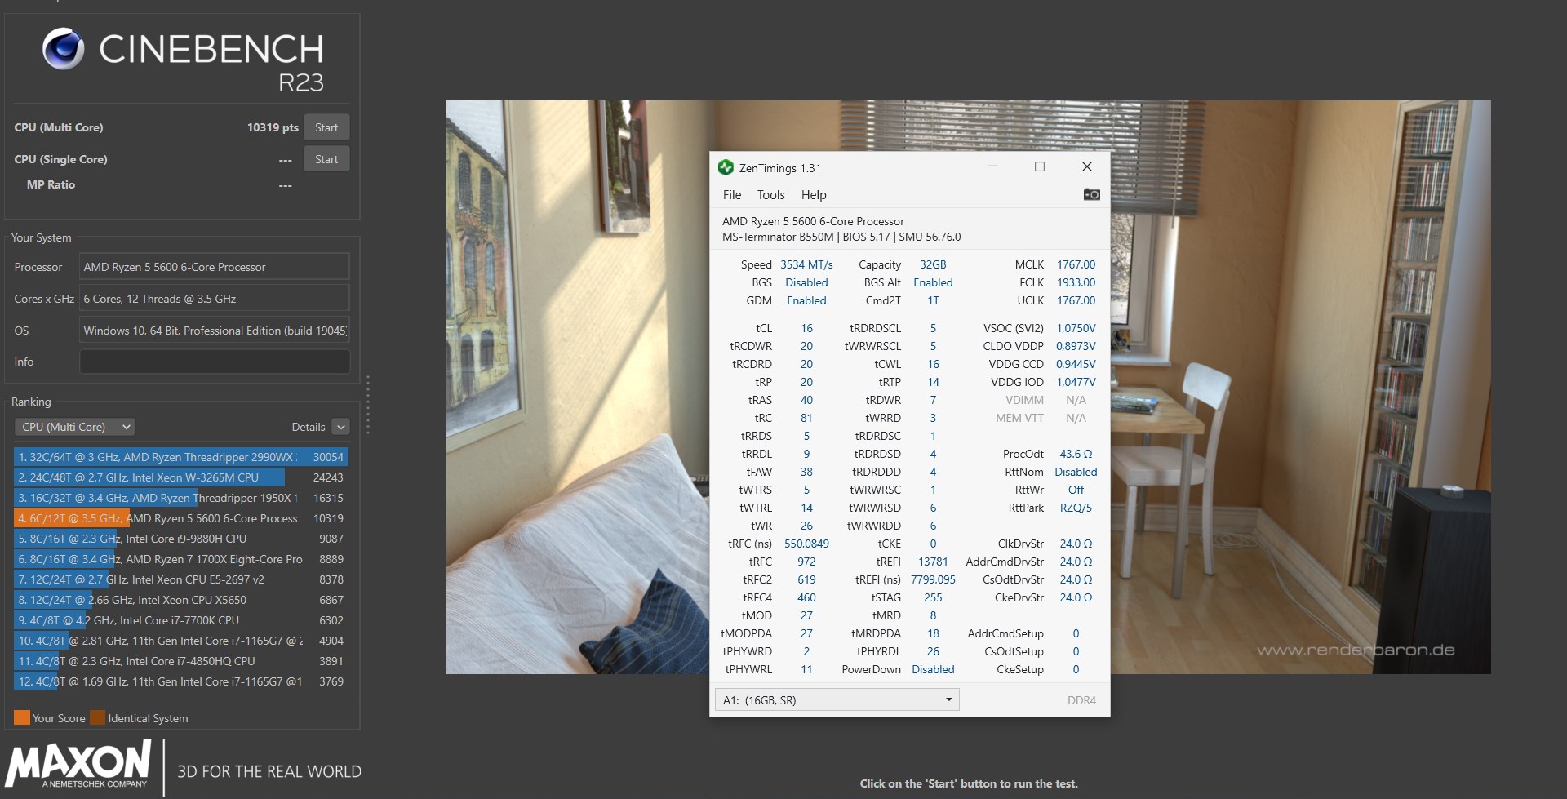Select the Xeon E5-2697 v2 ranking row
Image resolution: width=1567 pixels, height=799 pixels.
point(181,579)
